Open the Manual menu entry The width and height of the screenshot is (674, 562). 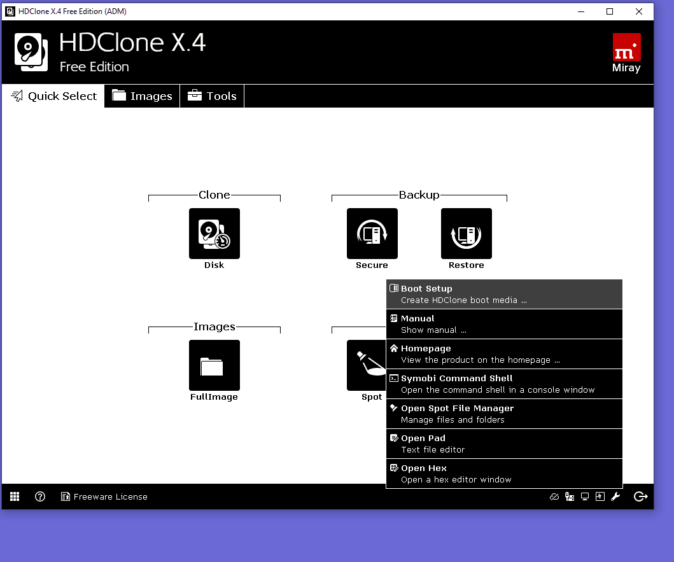pyautogui.click(x=504, y=324)
